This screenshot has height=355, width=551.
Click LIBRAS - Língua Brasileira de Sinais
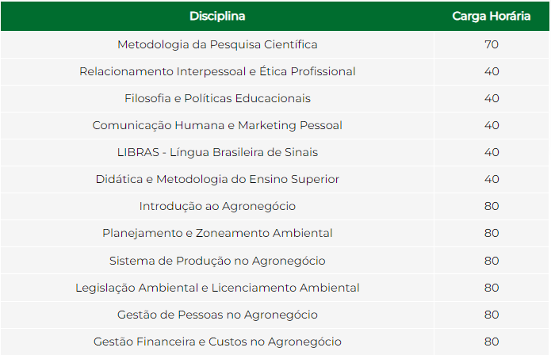coord(217,152)
